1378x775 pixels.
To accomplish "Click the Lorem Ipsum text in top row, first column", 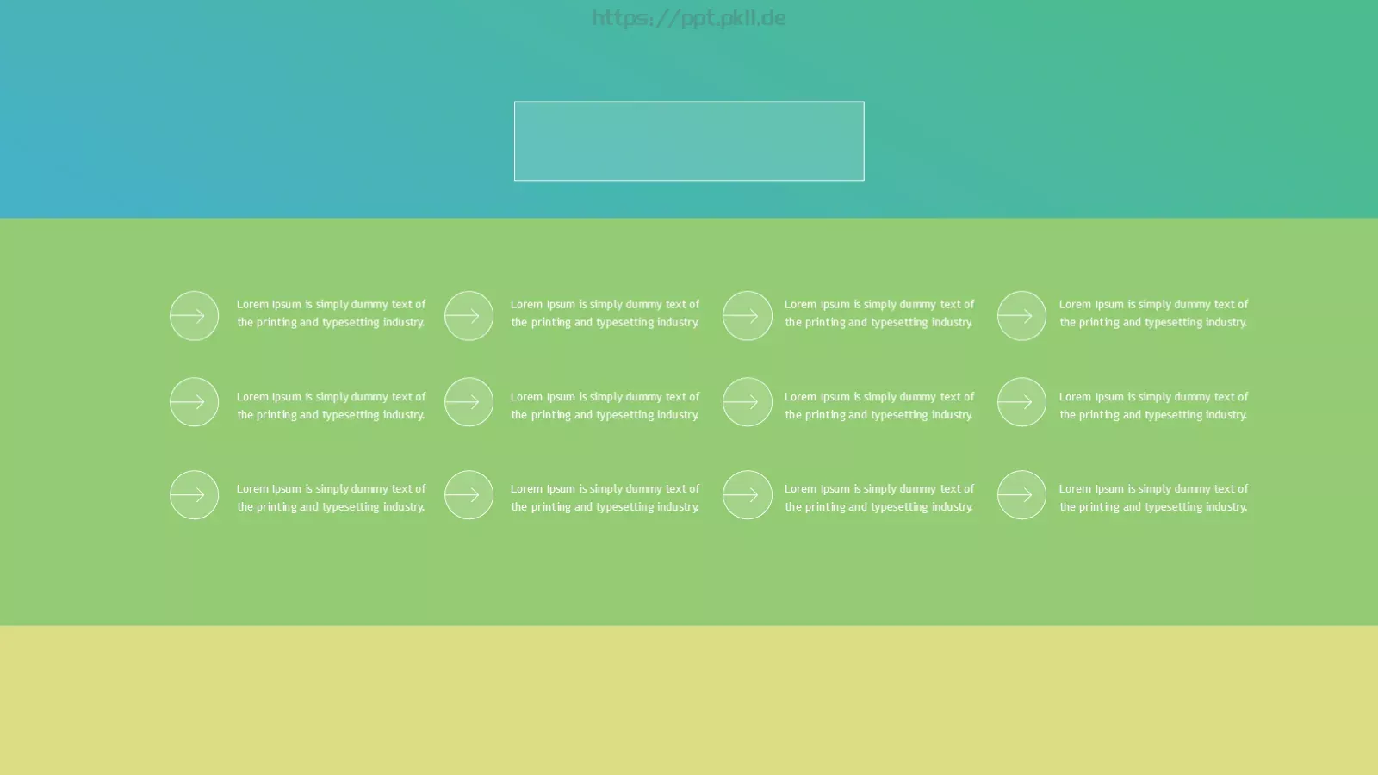I will [x=332, y=313].
